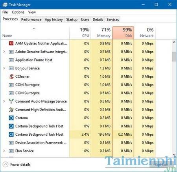The height and width of the screenshot is (172, 177).
Task: Select the Device Association Framework icon
Action: [11, 143]
